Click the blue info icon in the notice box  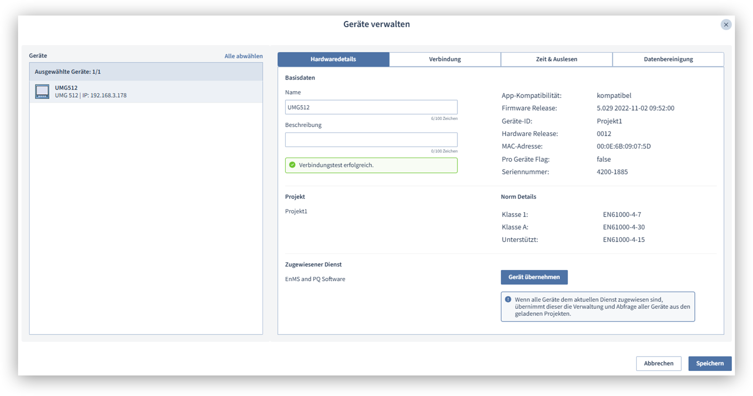tap(510, 299)
